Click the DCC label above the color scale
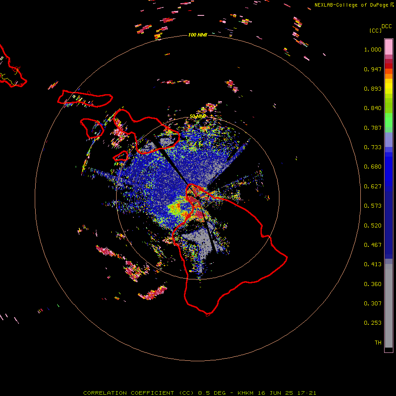The height and width of the screenshot is (396, 396). pos(387,26)
